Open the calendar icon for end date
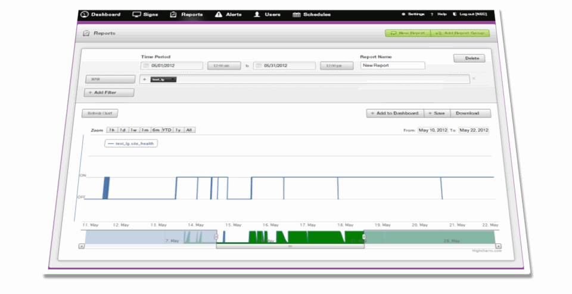The width and height of the screenshot is (572, 294). tap(258, 66)
